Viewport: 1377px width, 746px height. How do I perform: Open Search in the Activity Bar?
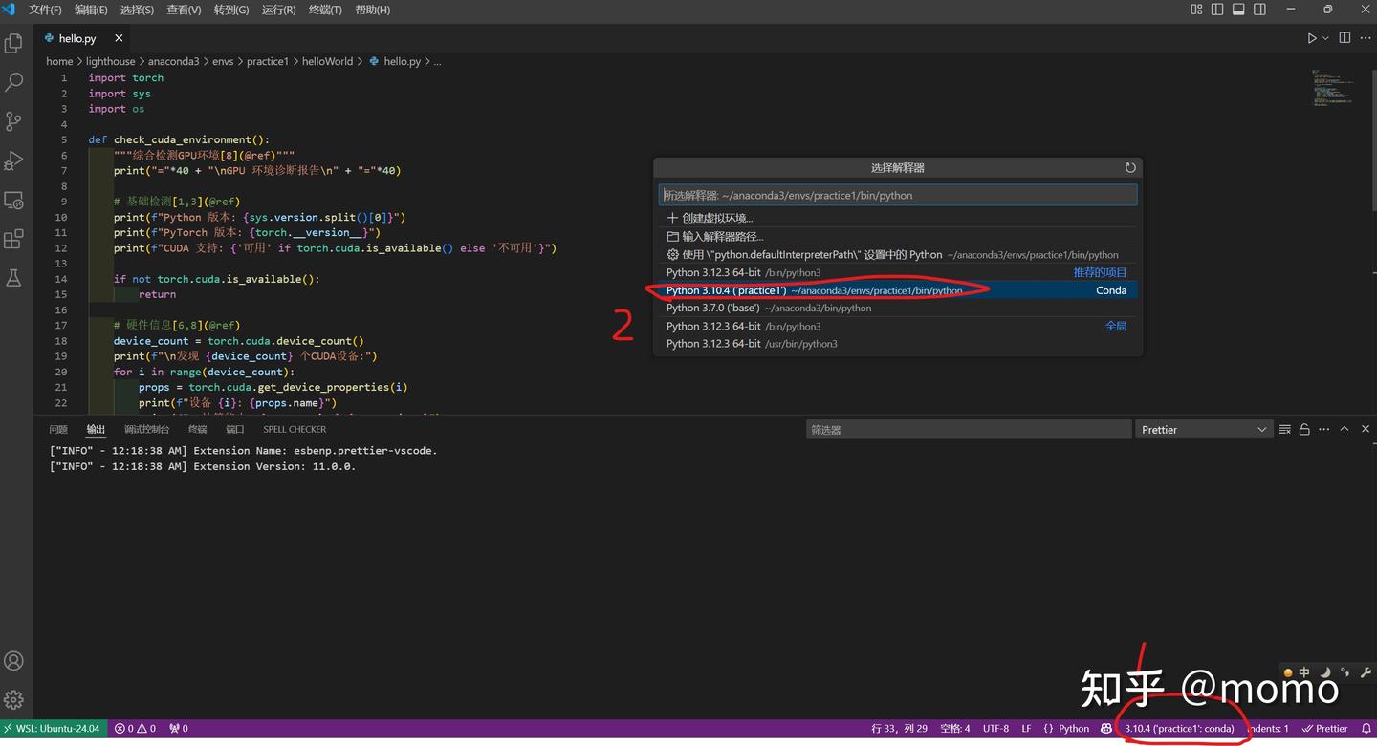[14, 82]
